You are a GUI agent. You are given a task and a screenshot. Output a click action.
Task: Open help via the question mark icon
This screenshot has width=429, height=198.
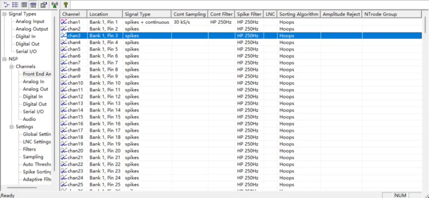tap(66, 5)
